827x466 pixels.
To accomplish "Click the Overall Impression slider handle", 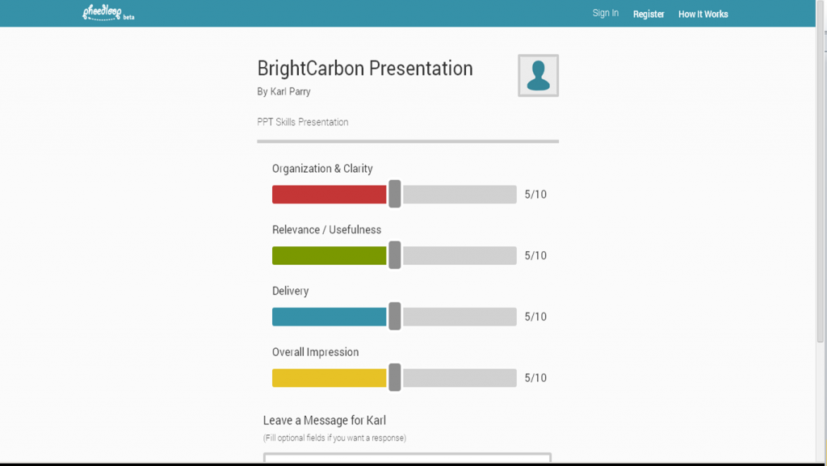I will (395, 377).
